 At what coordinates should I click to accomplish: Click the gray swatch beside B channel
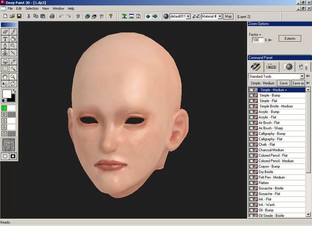(12, 114)
